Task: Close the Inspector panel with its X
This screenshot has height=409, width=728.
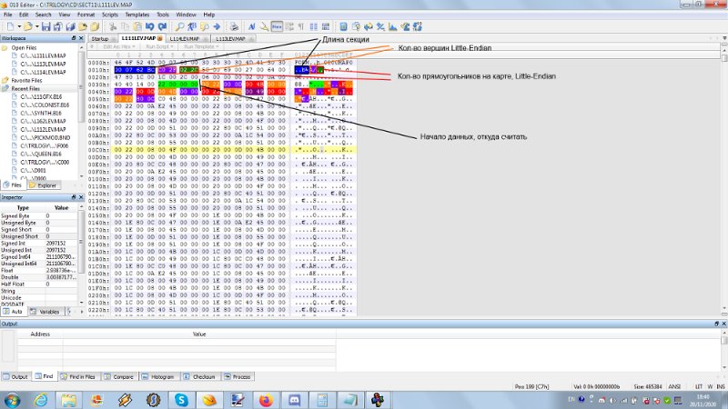Action: point(81,197)
